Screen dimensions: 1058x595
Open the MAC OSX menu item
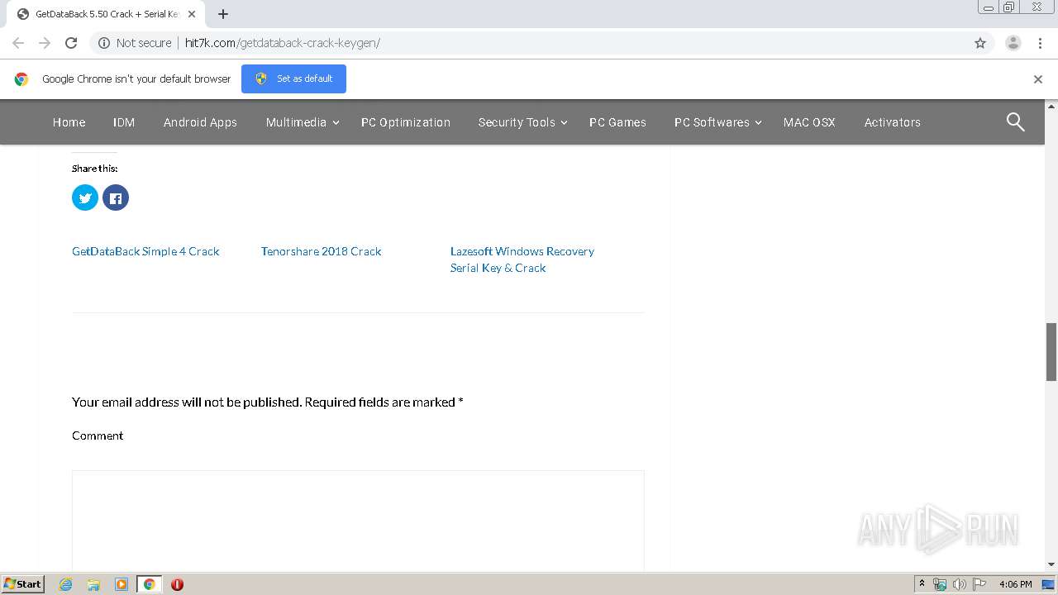point(809,122)
